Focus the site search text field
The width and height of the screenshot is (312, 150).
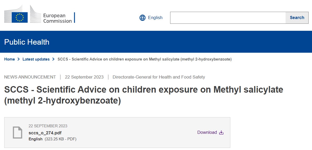point(228,18)
